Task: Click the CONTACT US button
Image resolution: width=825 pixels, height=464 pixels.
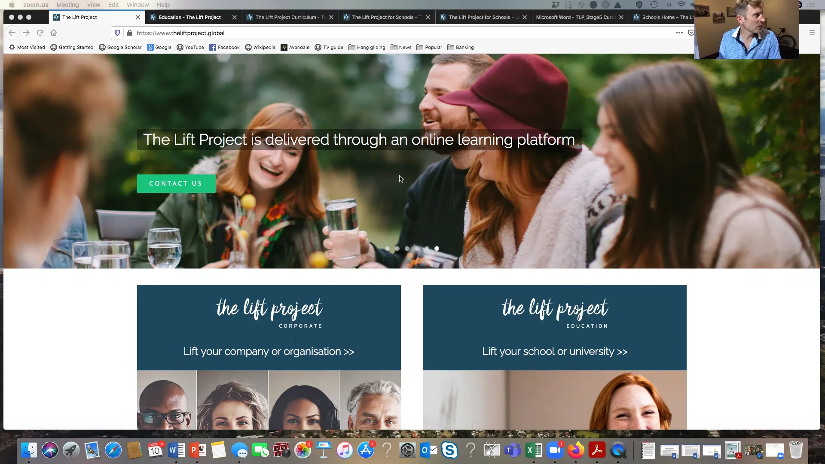Action: click(176, 183)
